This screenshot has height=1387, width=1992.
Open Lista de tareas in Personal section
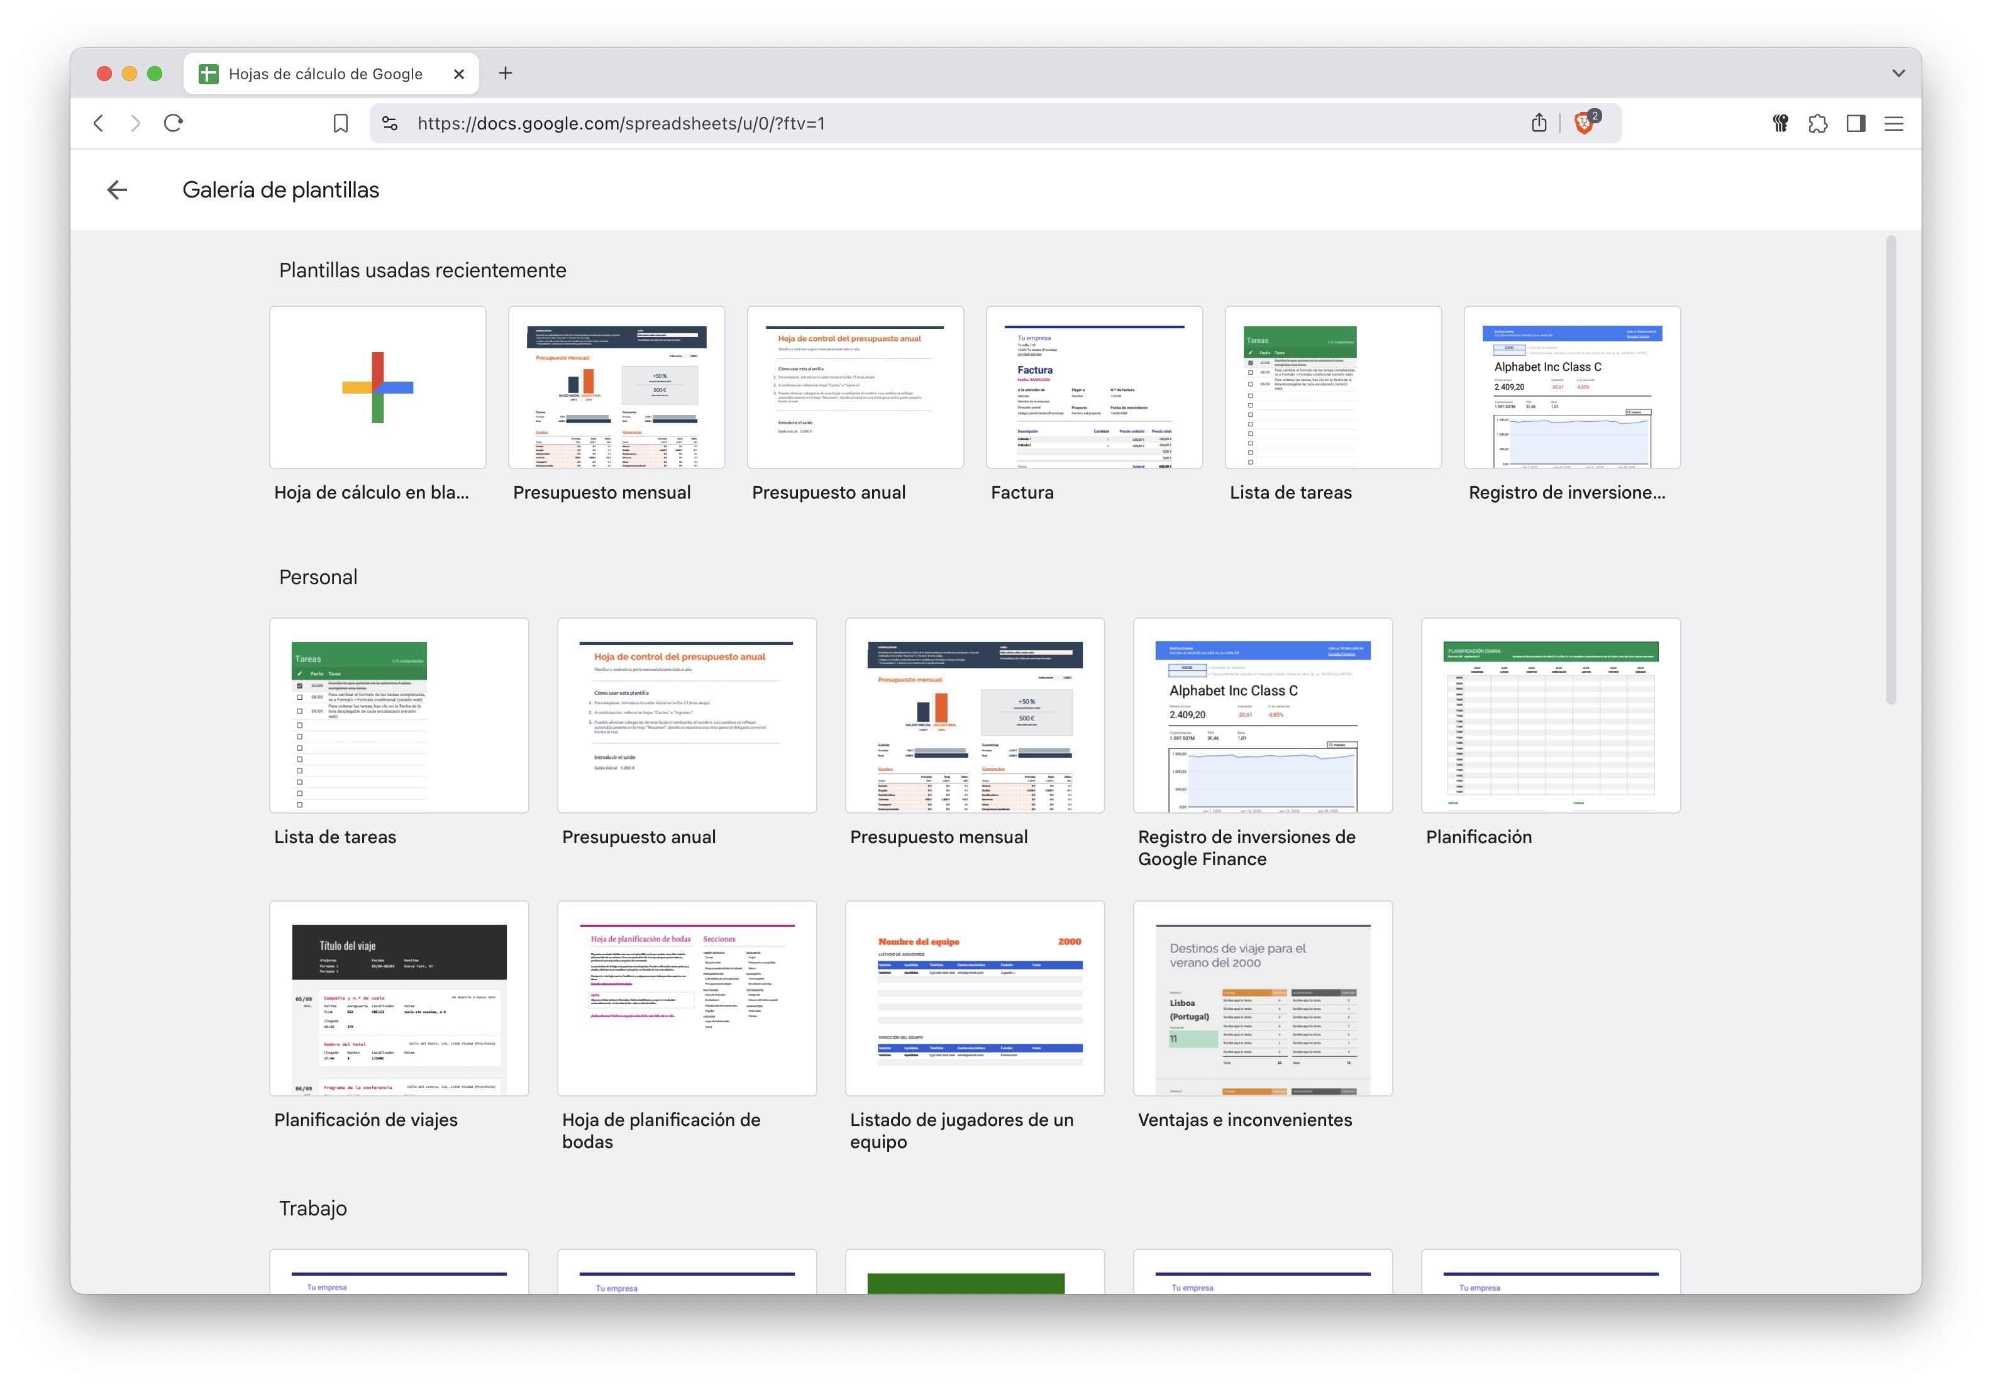tap(399, 716)
